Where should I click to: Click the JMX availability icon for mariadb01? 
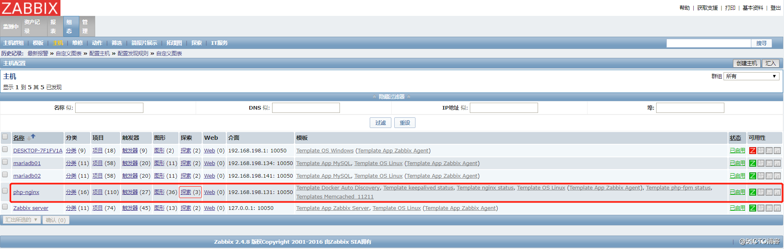coord(769,163)
